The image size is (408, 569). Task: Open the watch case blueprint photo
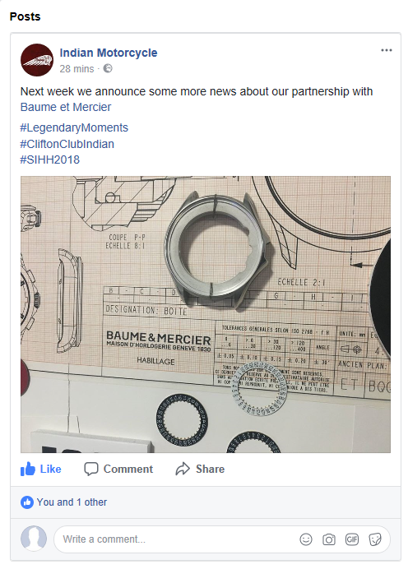pos(206,314)
